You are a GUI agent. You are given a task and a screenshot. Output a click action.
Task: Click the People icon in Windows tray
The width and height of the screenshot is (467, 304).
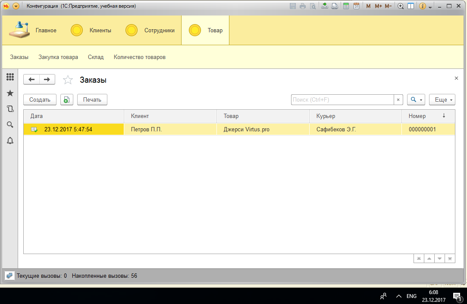(383, 296)
